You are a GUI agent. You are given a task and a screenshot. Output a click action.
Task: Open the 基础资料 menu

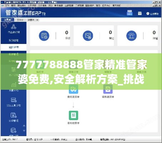pyautogui.click(x=21, y=5)
